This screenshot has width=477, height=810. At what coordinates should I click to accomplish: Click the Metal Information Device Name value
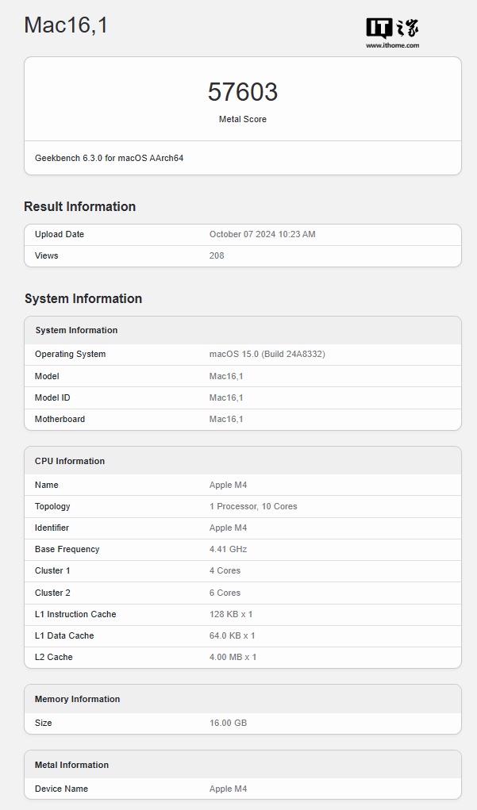click(x=228, y=789)
